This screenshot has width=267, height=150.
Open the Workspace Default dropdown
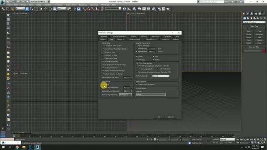39,2
